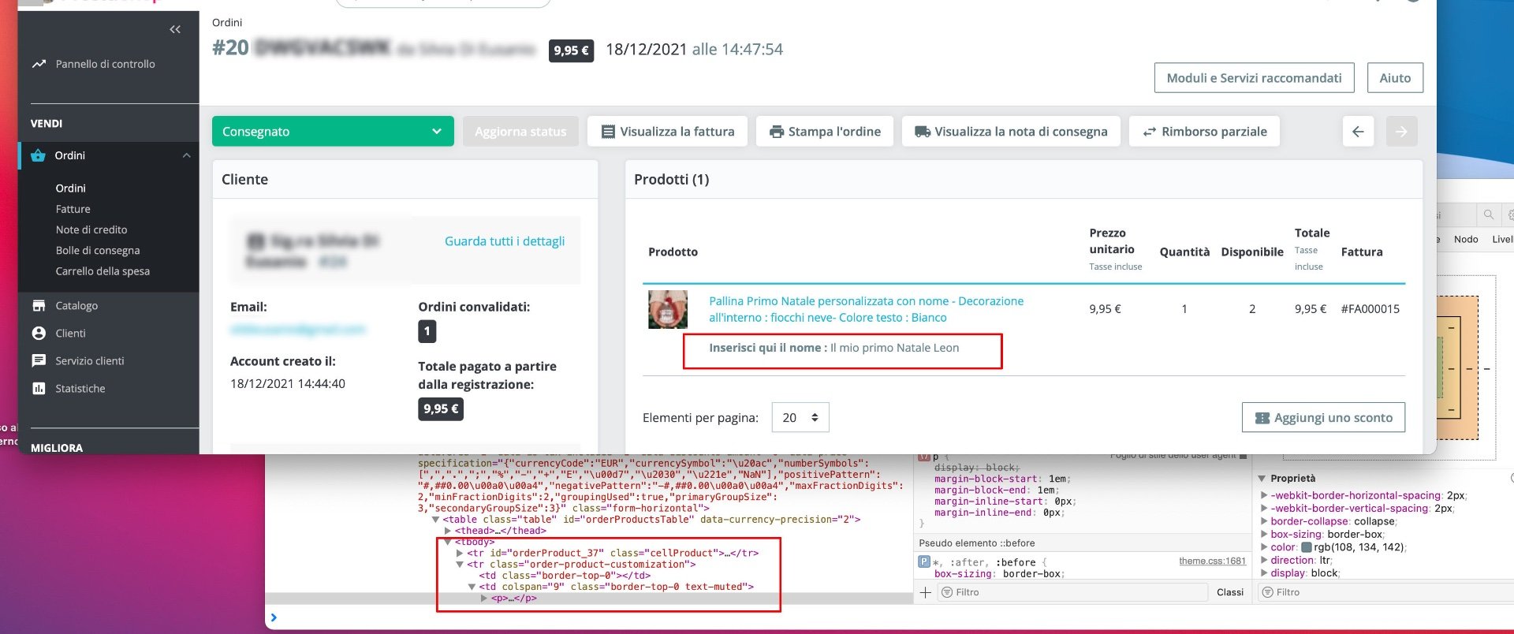Click the invoice document icon on Visualizza la fattura
This screenshot has height=634, width=1514.
(608, 132)
